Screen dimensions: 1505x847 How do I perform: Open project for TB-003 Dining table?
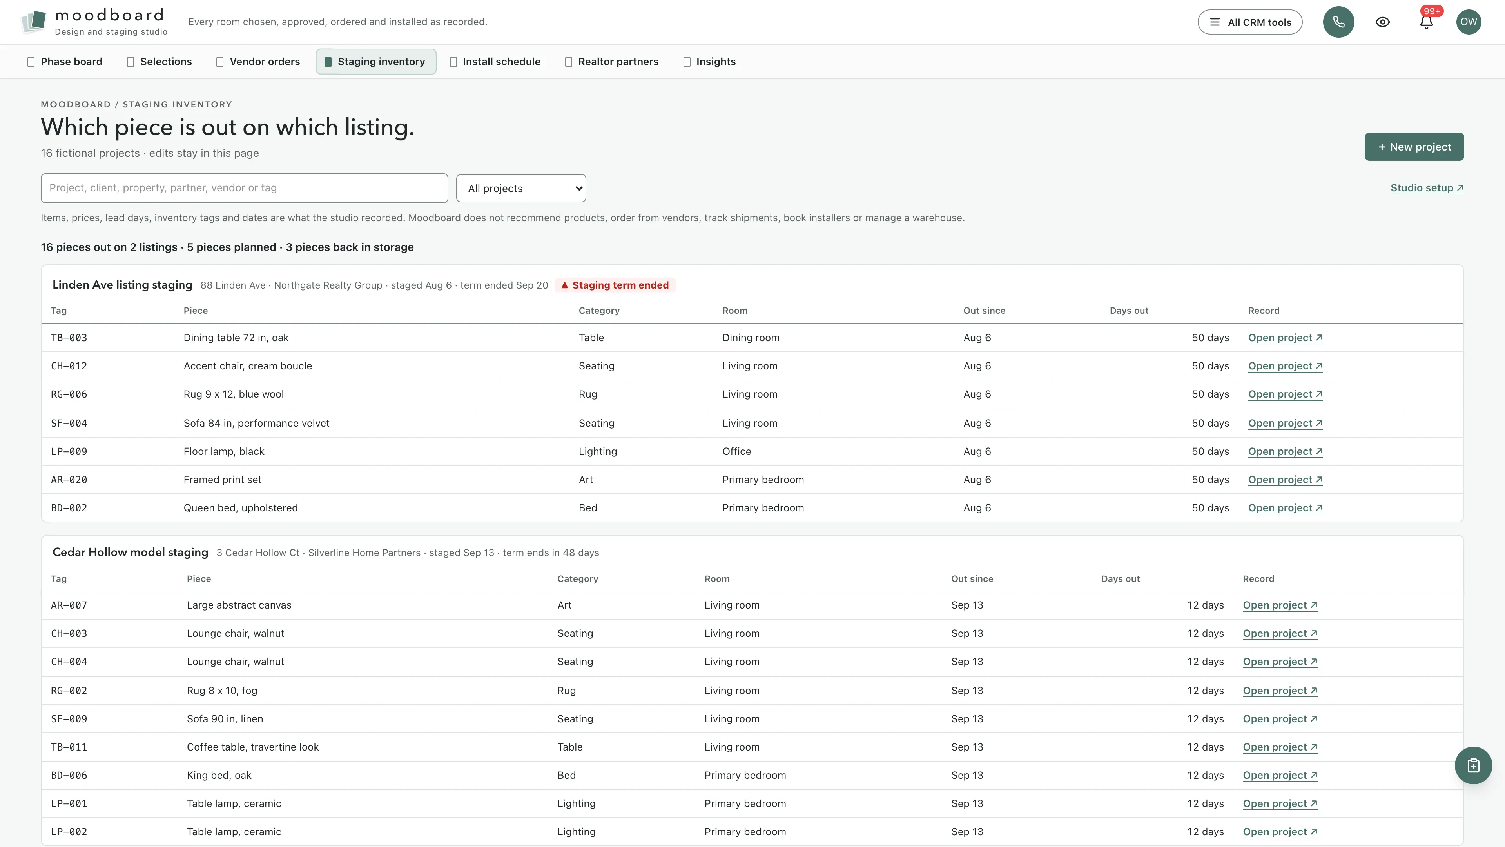(x=1286, y=338)
